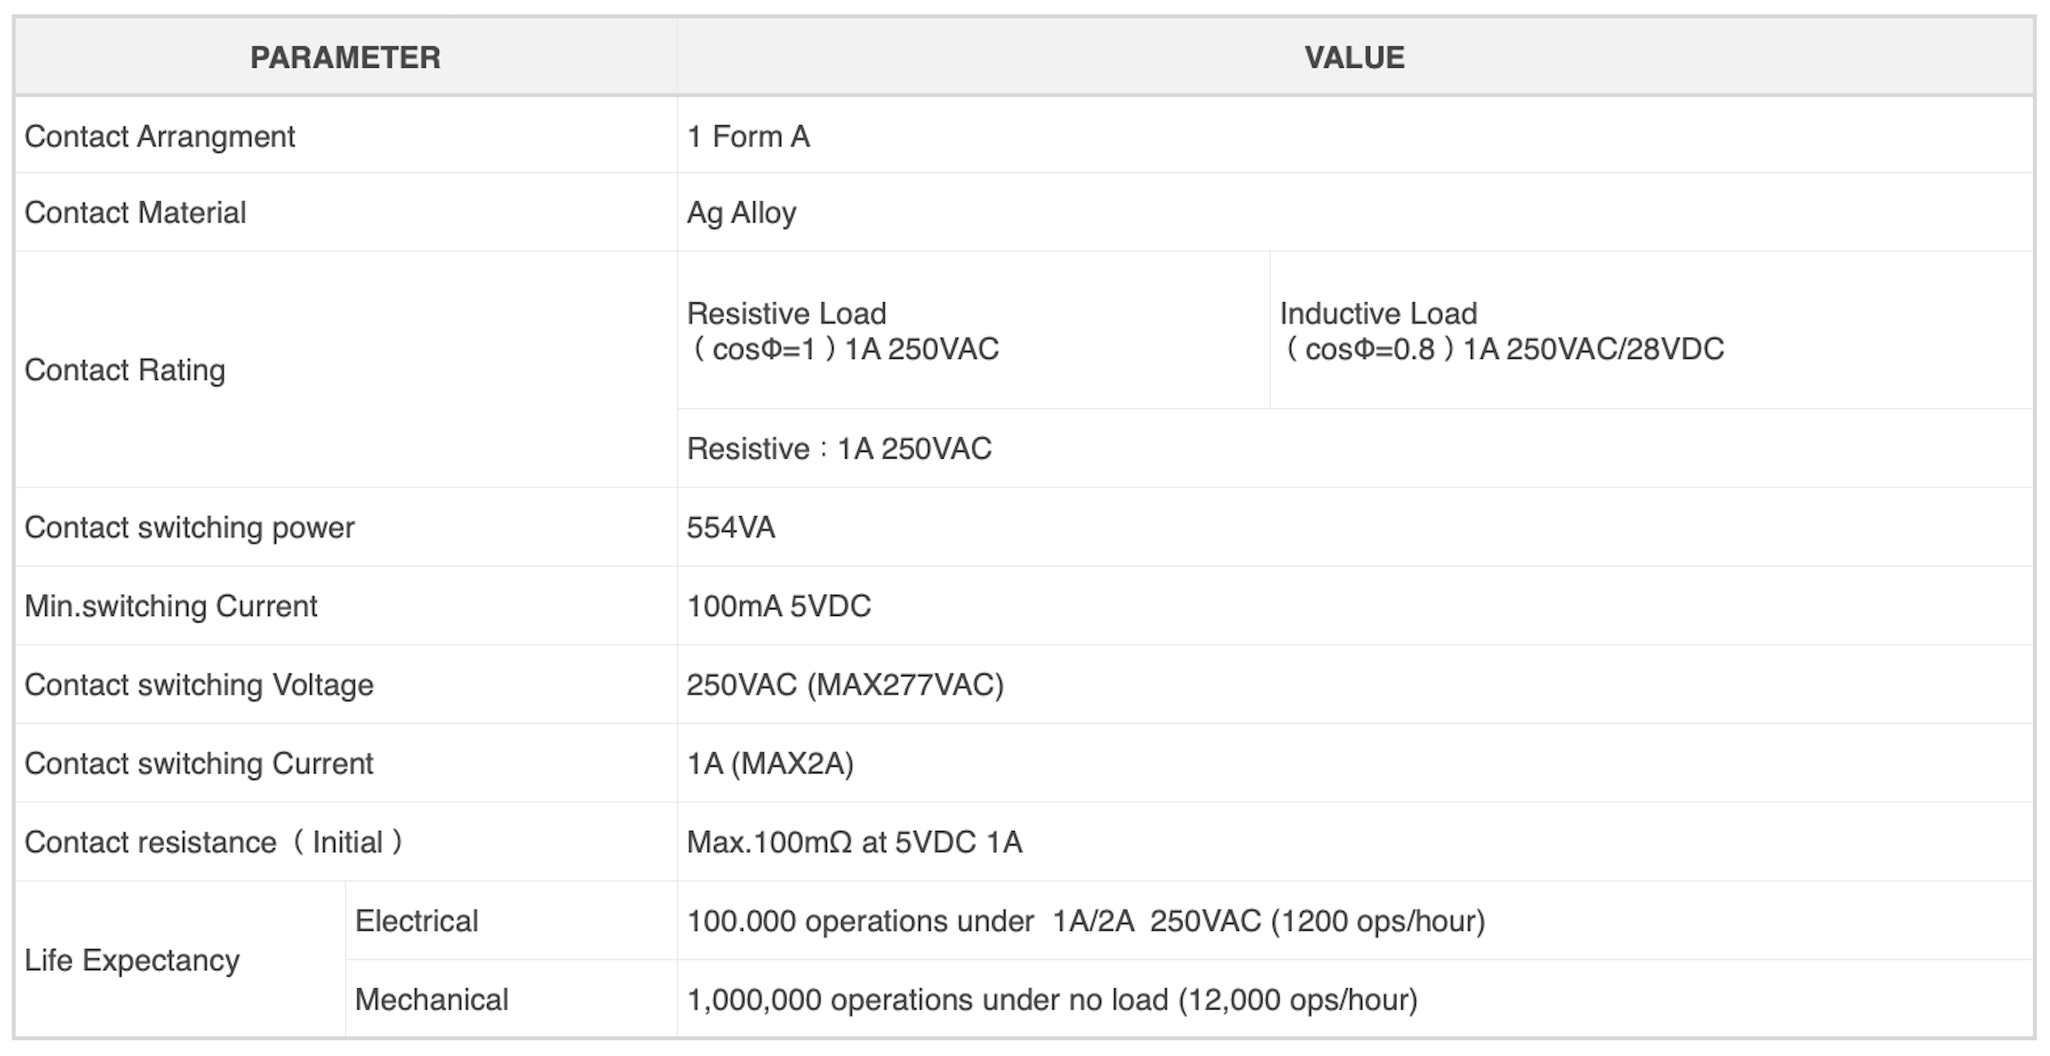Image resolution: width=2050 pixels, height=1056 pixels.
Task: Click the Resistive Load cosΦ=1 cell
Action: (x=973, y=330)
